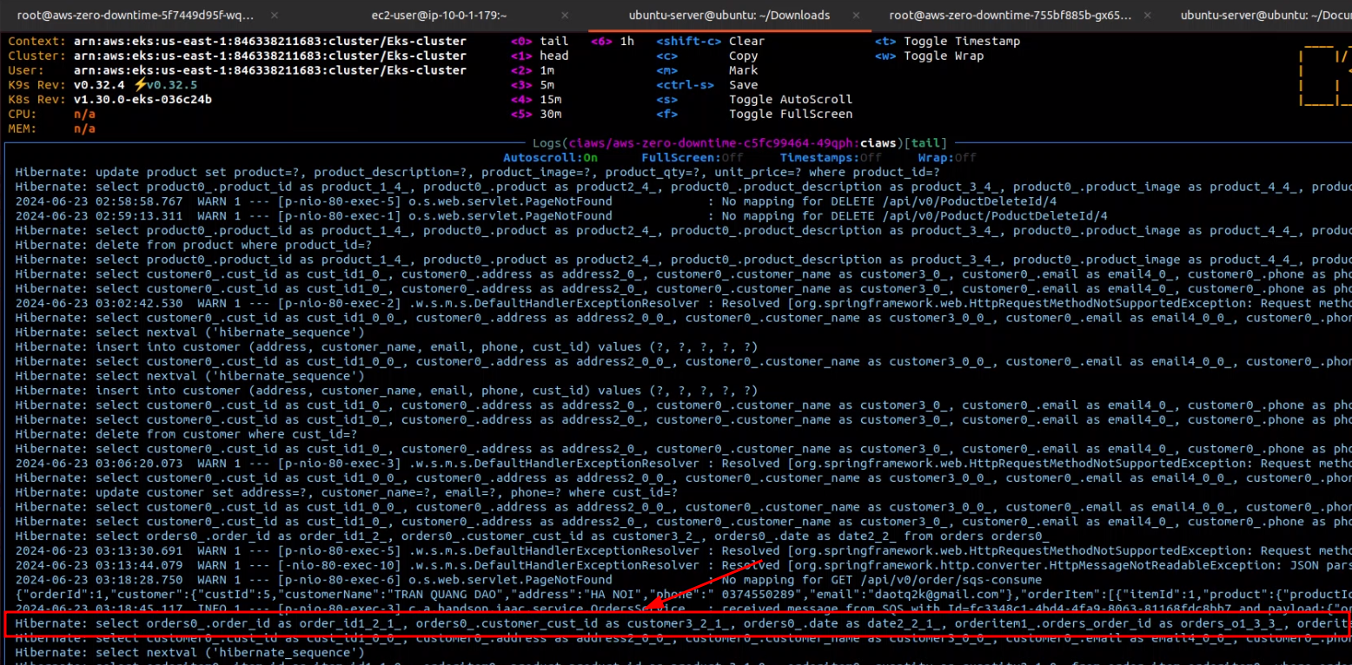The height and width of the screenshot is (665, 1352).
Task: Choose the <3> 5m log range
Action: tap(533, 85)
